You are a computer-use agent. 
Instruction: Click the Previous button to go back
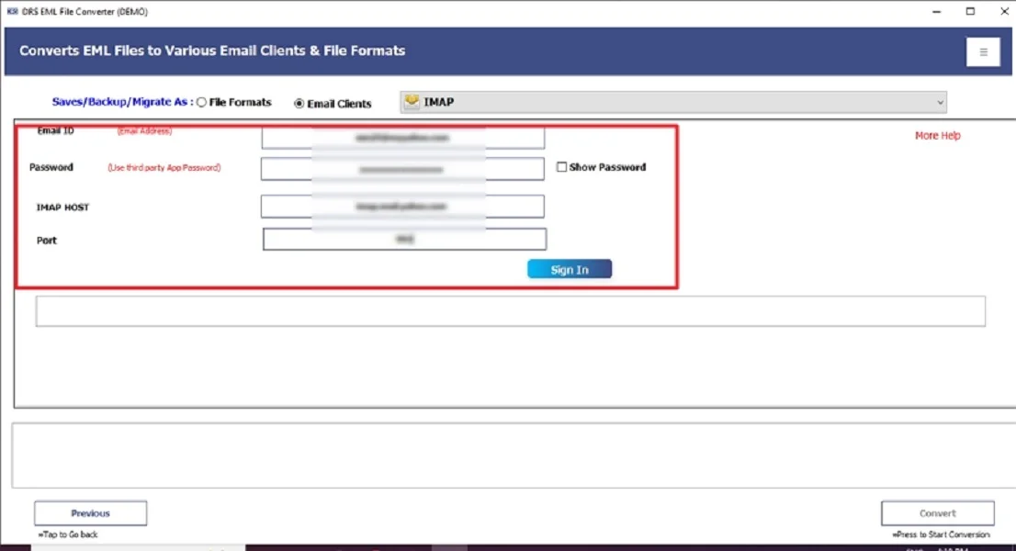pos(90,512)
